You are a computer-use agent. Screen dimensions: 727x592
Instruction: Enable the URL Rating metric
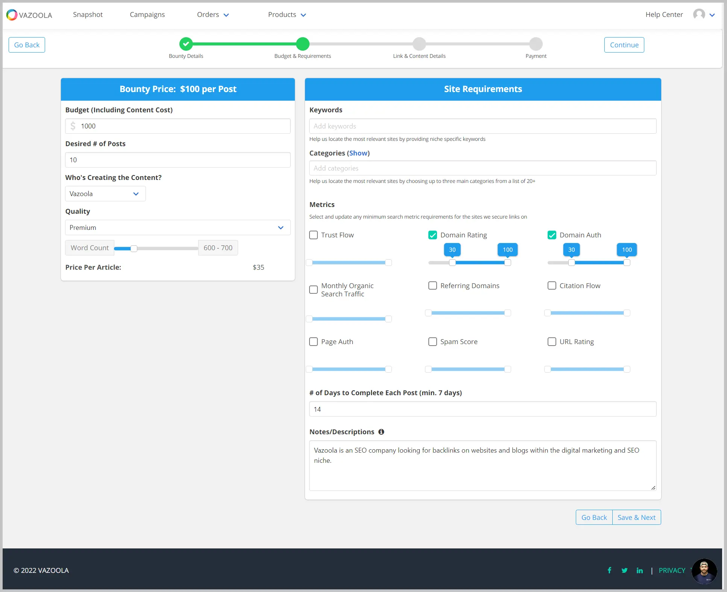(x=552, y=341)
